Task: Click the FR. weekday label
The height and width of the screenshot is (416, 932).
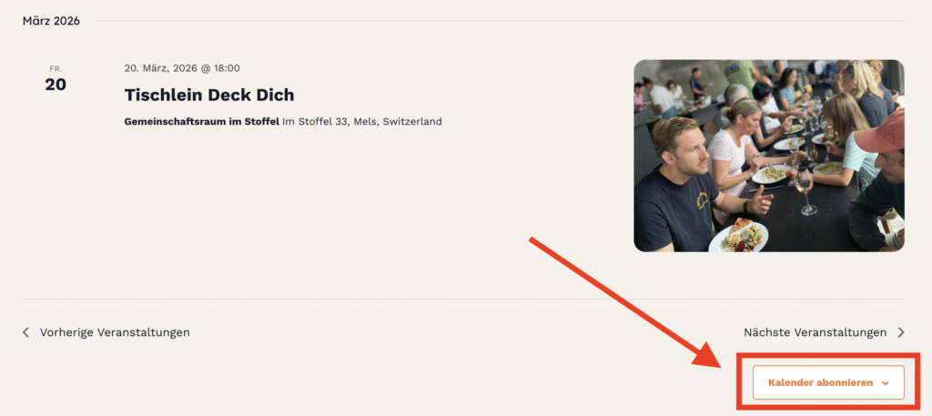Action: (56, 69)
